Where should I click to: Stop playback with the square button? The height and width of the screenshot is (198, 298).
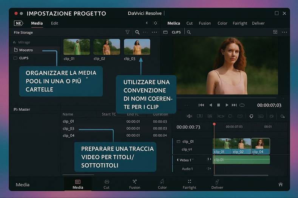(x=219, y=105)
